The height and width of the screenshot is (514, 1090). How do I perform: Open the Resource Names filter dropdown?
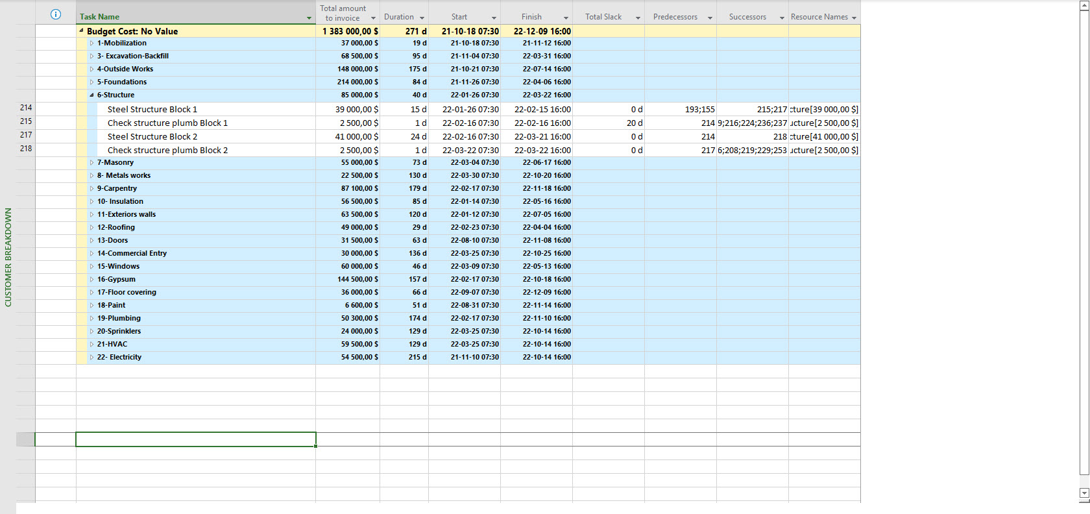coord(854,18)
